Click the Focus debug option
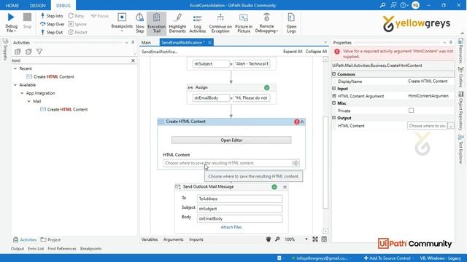The image size is (467, 262). (x=99, y=16)
